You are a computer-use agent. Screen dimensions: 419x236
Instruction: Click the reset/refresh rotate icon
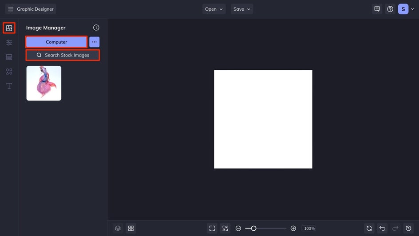pos(369,228)
